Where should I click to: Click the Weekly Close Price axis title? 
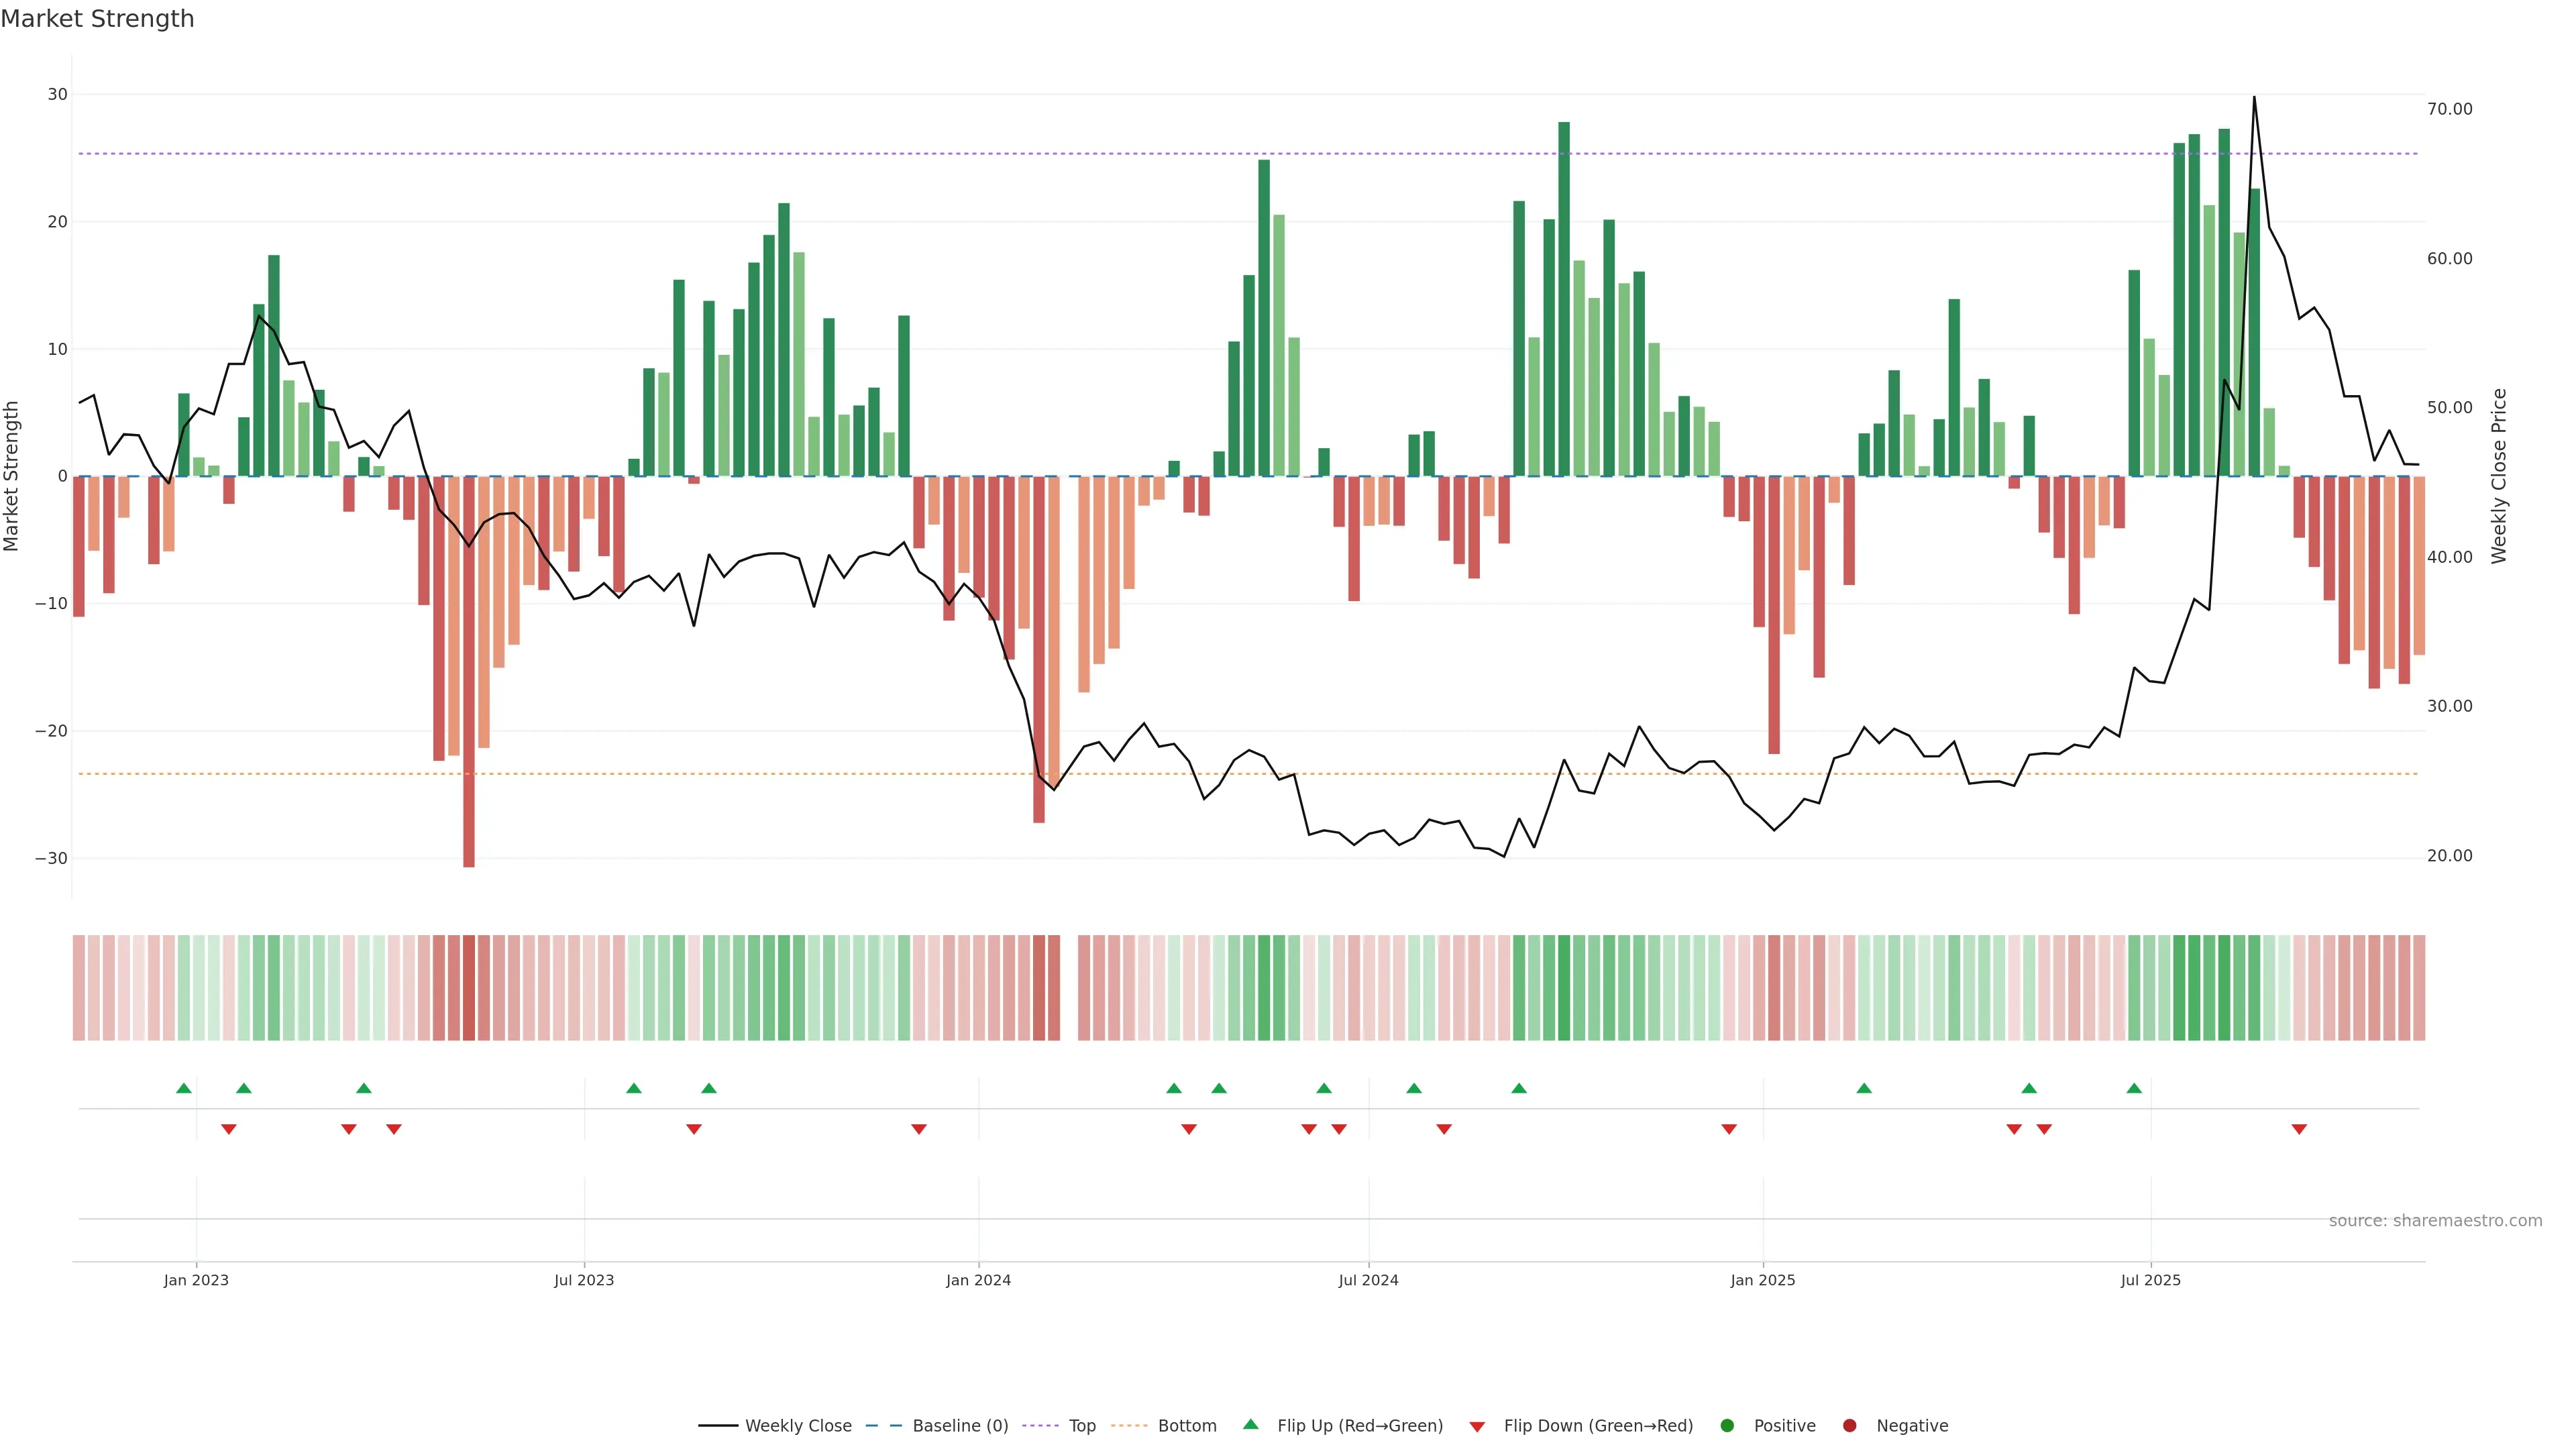click(x=2499, y=476)
